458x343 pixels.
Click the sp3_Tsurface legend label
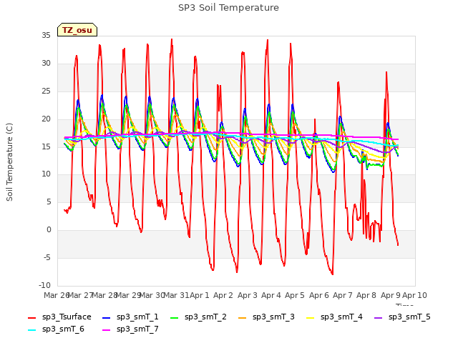click(x=67, y=317)
